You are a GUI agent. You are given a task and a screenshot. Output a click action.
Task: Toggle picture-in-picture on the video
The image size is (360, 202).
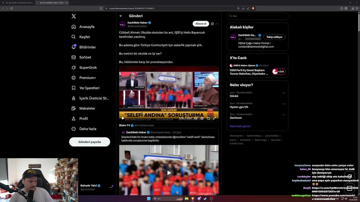point(208,118)
